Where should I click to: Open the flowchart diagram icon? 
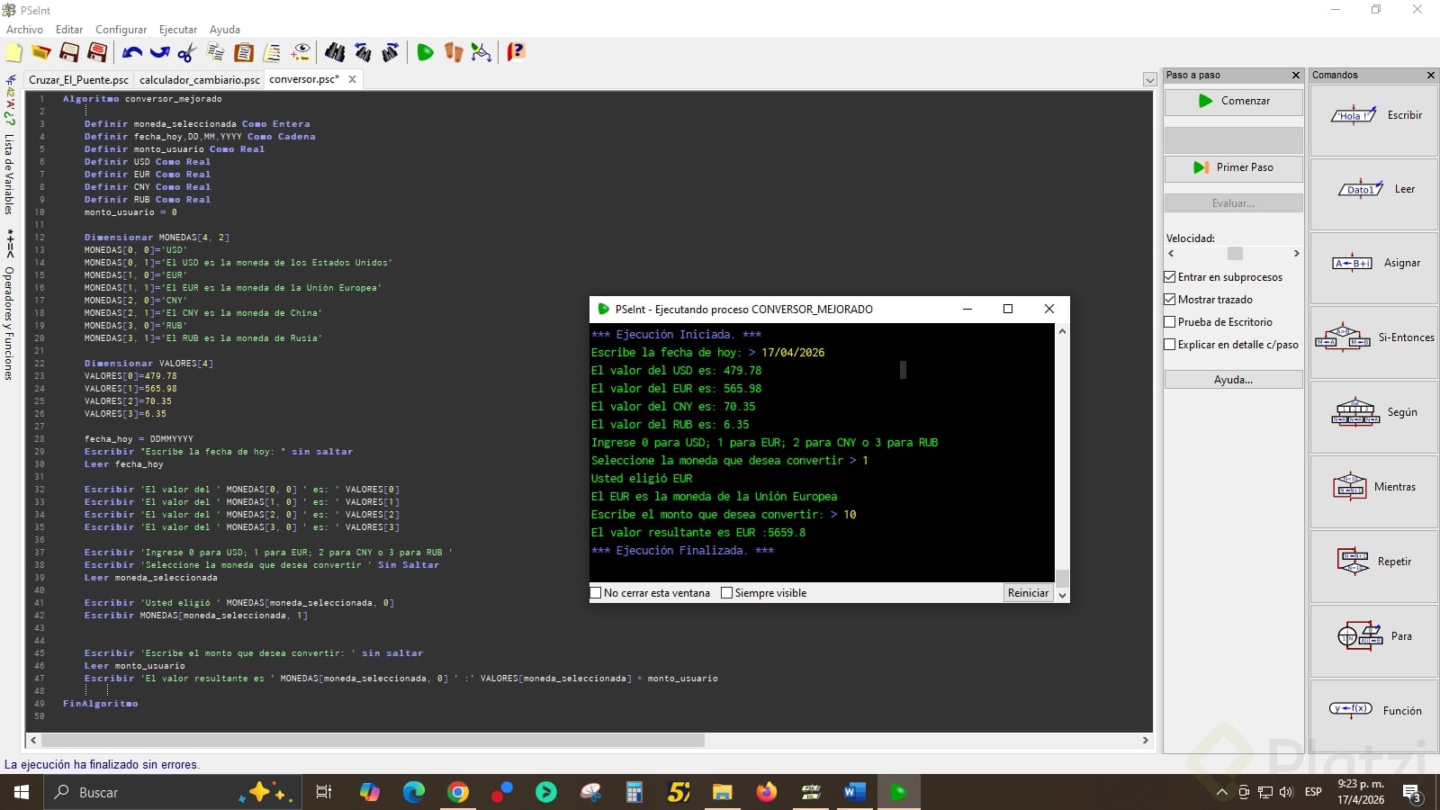click(x=481, y=53)
